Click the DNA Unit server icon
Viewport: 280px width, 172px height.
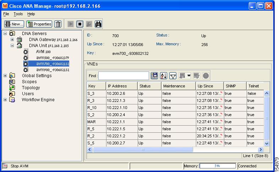[19, 45]
